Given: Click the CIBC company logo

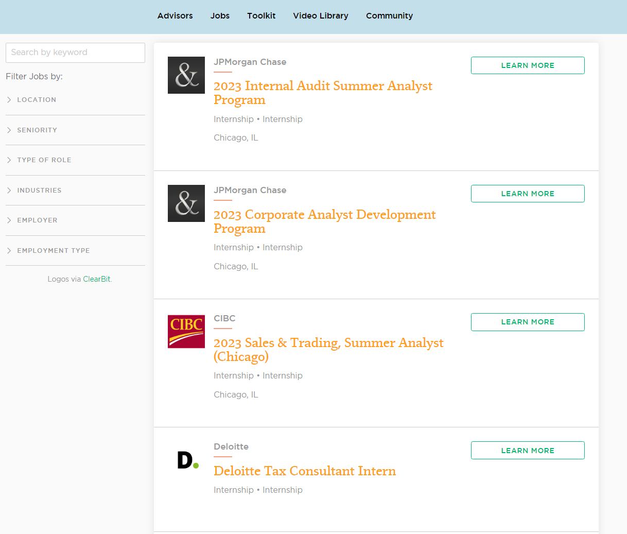Looking at the screenshot, I should pyautogui.click(x=186, y=332).
